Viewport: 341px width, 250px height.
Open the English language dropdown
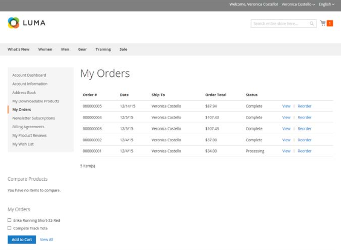point(327,4)
